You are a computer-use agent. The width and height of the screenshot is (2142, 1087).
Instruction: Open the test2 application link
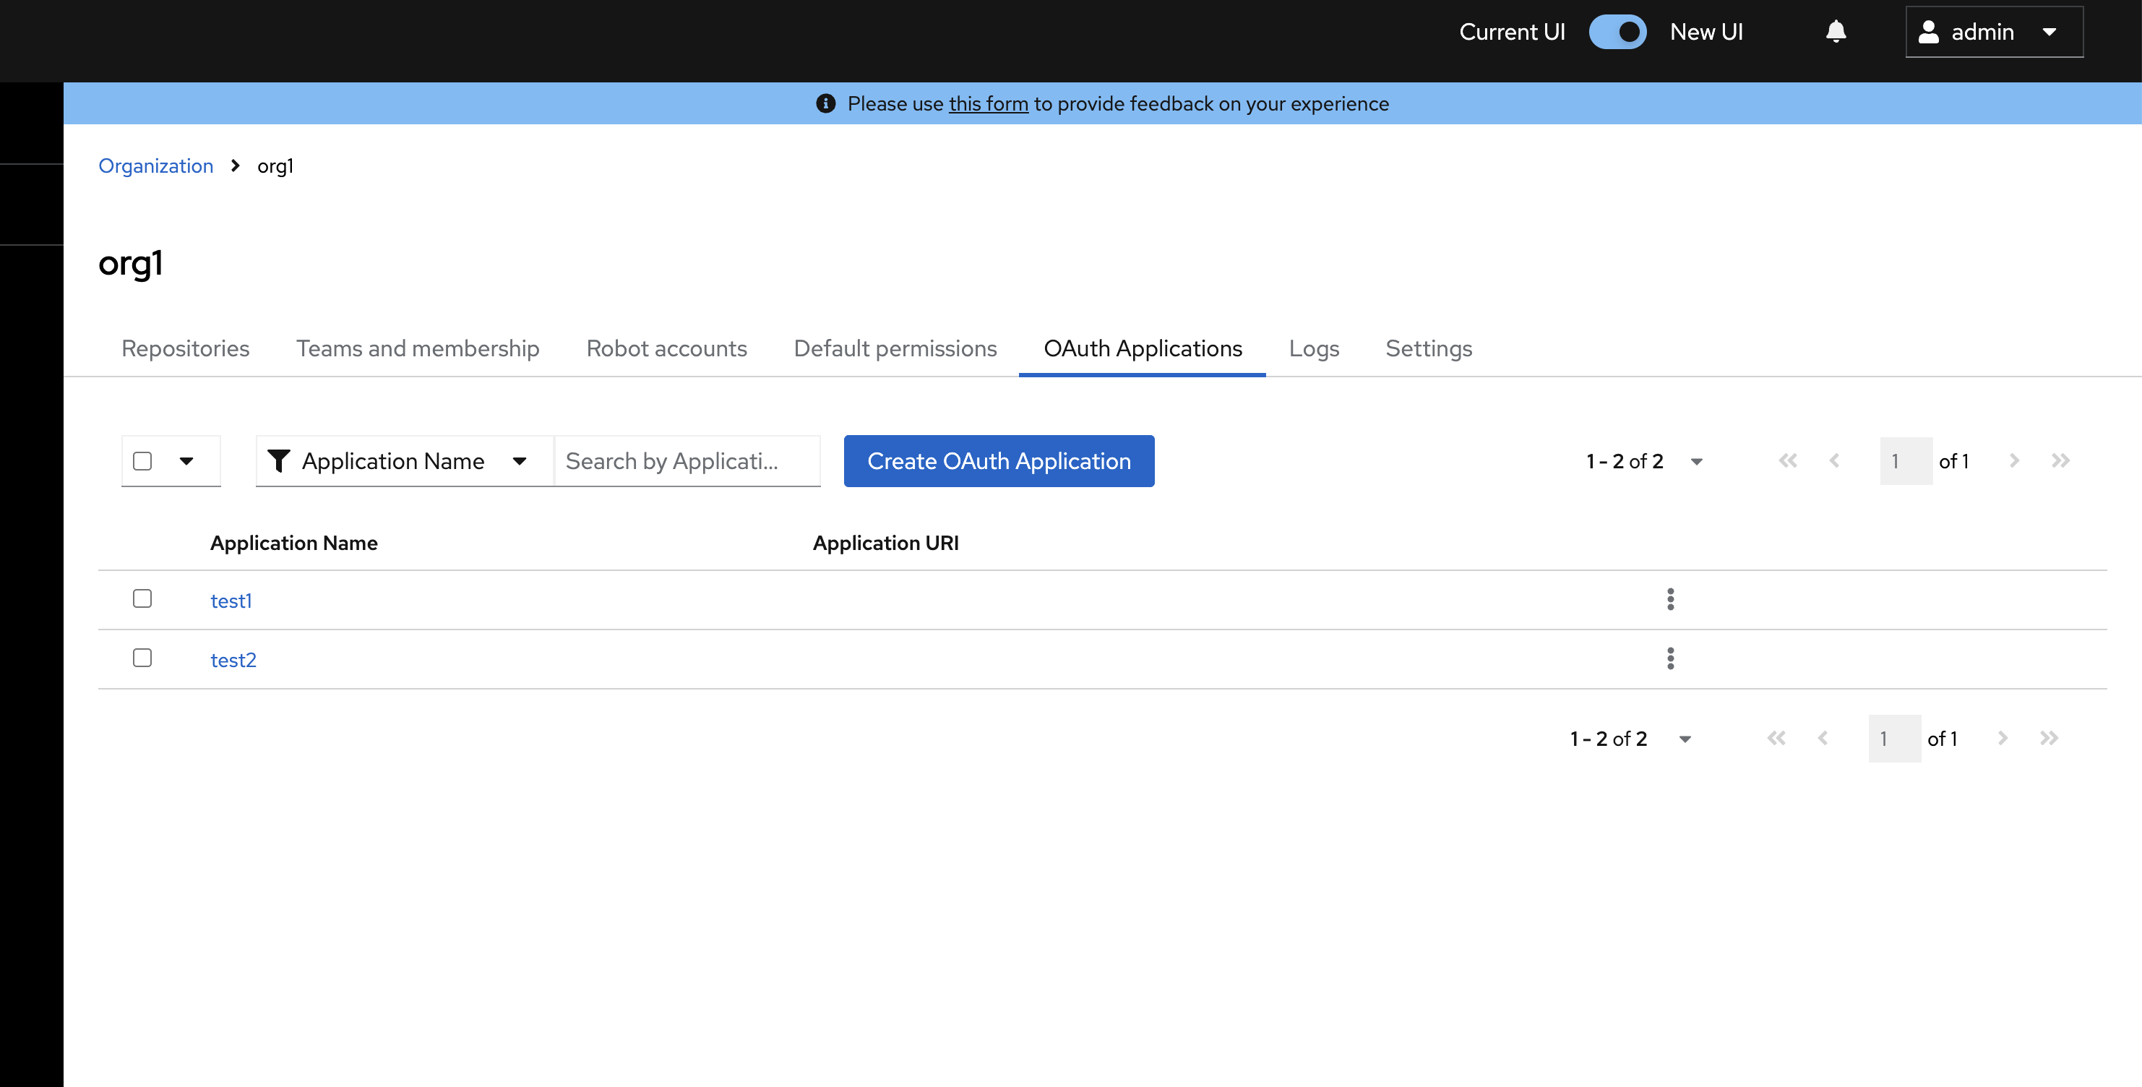(x=233, y=660)
